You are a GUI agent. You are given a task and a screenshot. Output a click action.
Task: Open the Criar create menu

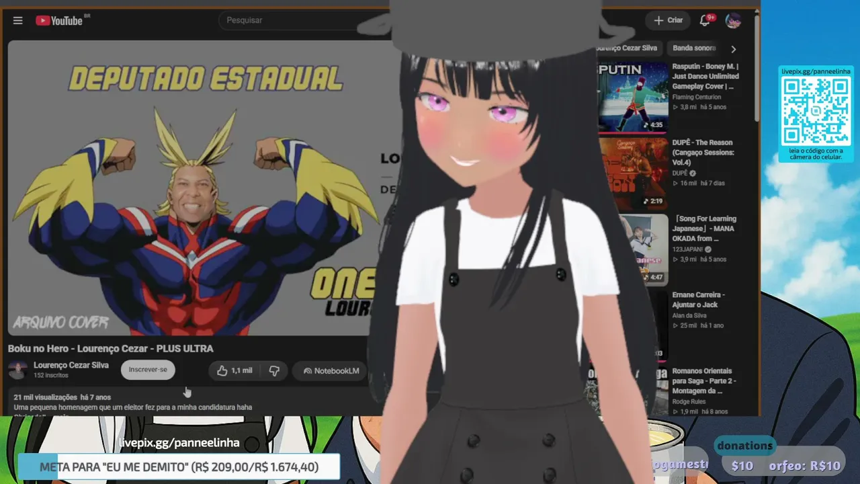[x=669, y=20]
